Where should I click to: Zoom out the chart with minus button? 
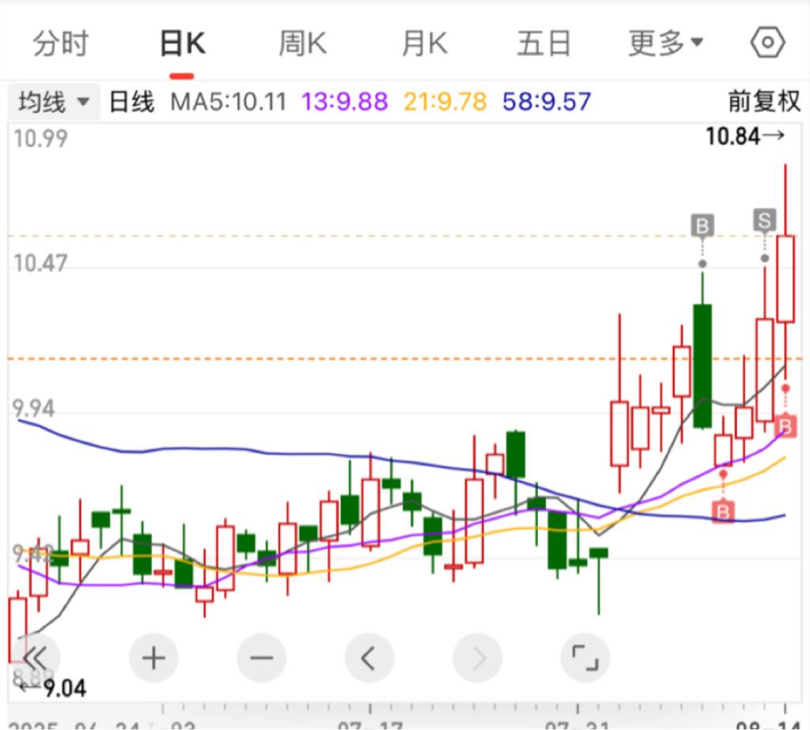(261, 658)
